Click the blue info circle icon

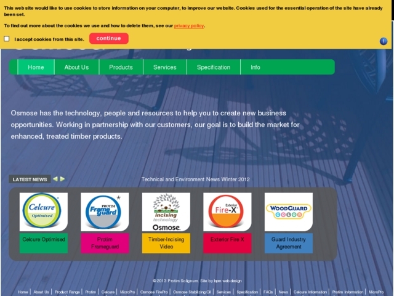[384, 41]
